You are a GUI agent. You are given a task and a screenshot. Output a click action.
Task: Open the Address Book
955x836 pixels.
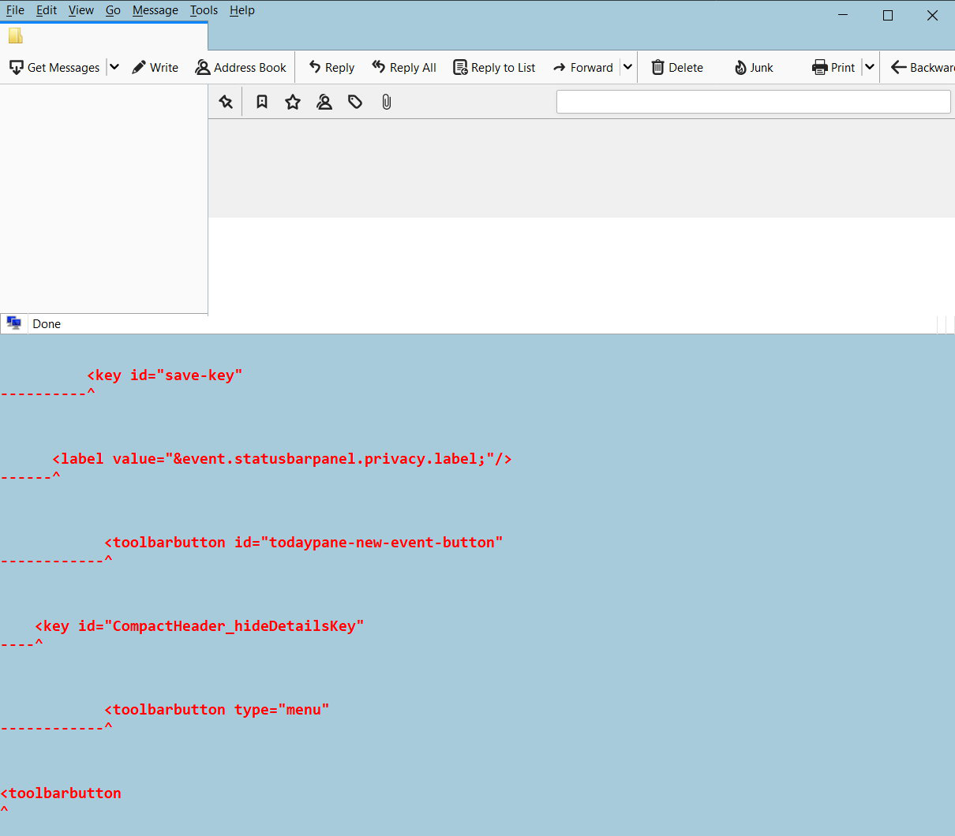point(241,68)
